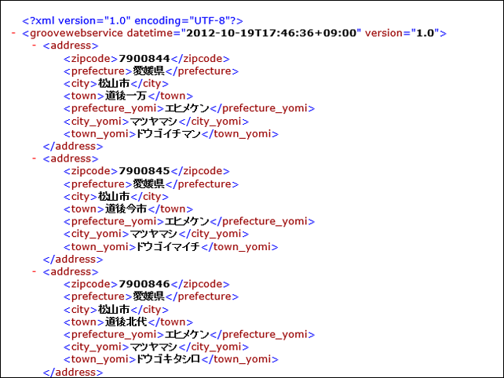Click the town_yomi value ドウゴイチマン
Screen dimensions: 504x378
169,133
